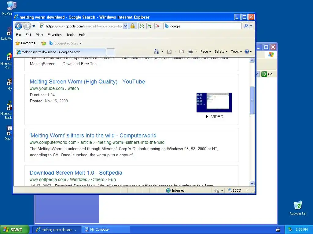Click the Forward navigation arrow button
Viewport: 313px width, 234px height.
pos(27,26)
